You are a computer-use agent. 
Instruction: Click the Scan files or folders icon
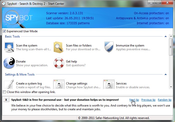pos(59,47)
